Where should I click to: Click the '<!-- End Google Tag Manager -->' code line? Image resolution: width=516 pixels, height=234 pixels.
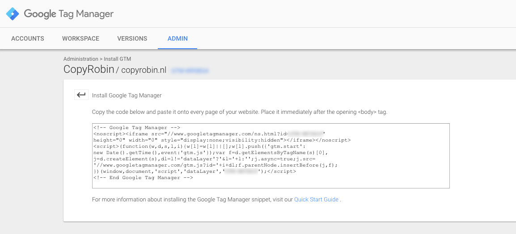[143, 177]
